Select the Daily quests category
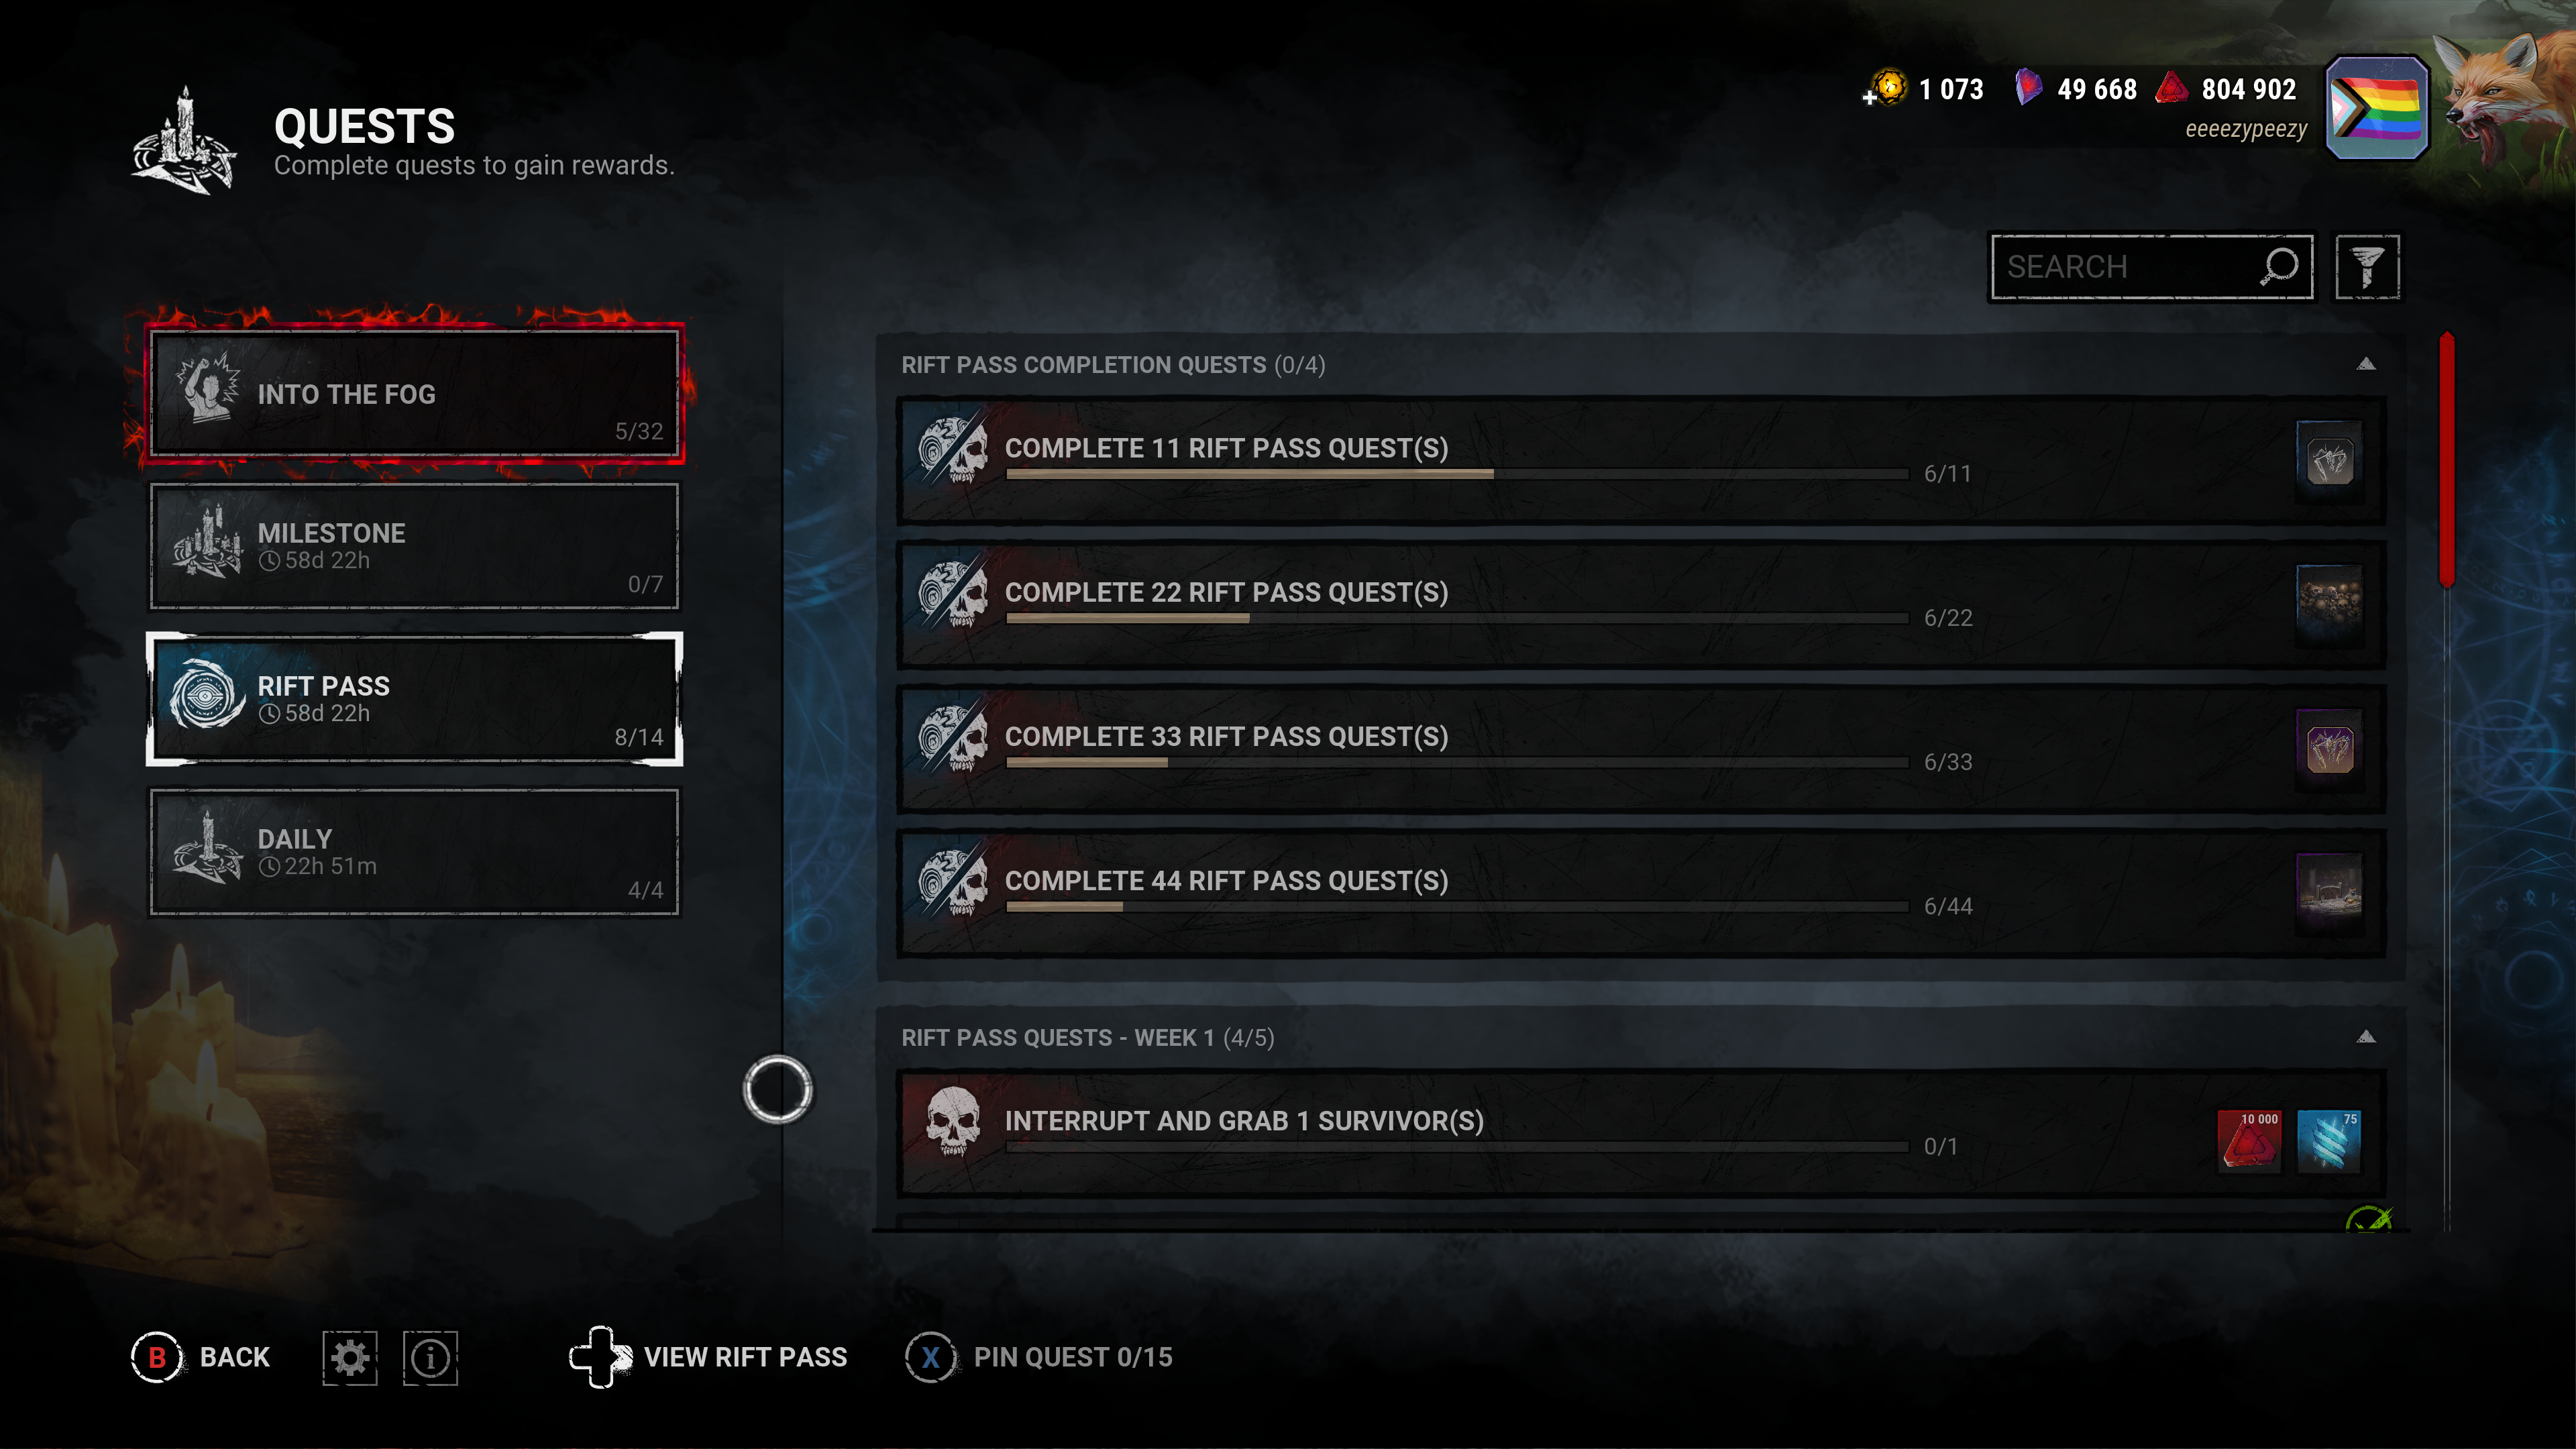This screenshot has width=2576, height=1449. pyautogui.click(x=414, y=852)
